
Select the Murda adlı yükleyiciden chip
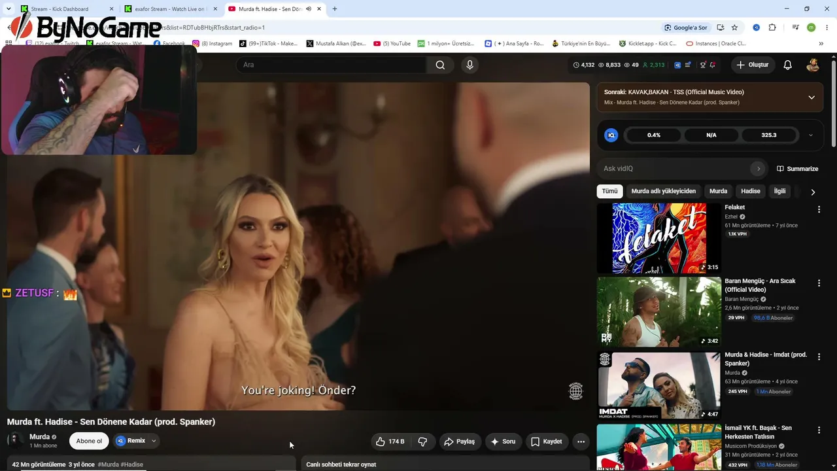(664, 191)
